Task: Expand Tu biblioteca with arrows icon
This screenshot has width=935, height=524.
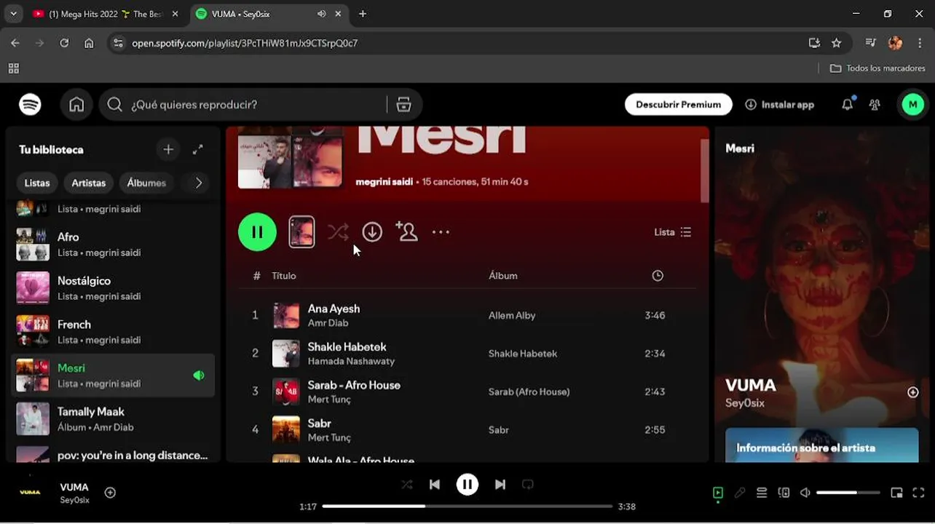Action: coord(197,149)
